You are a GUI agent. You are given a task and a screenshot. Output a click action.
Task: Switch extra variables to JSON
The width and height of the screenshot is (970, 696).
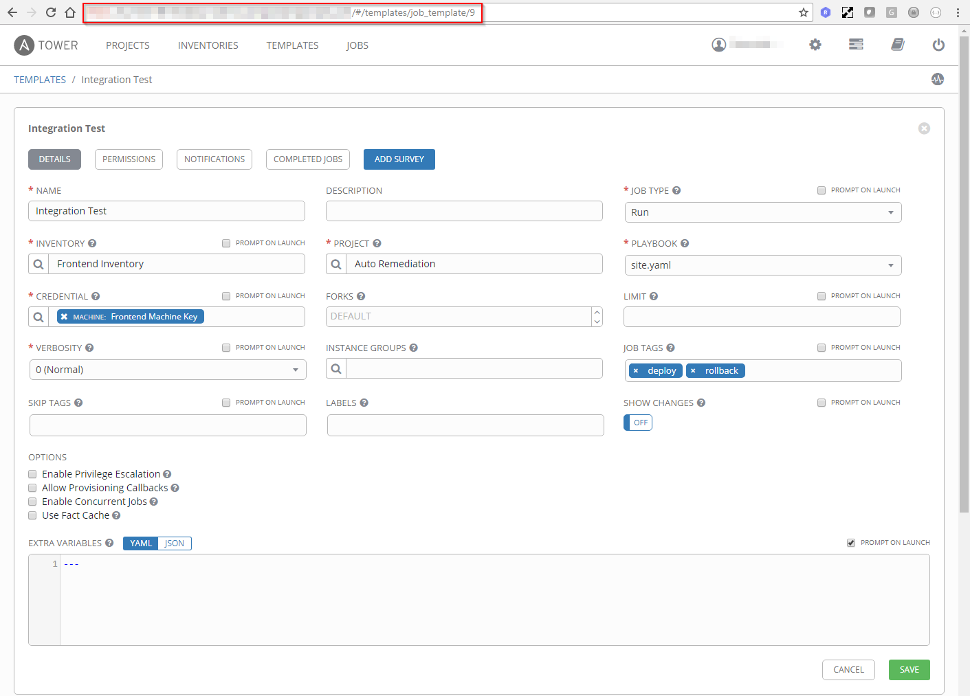coord(175,543)
